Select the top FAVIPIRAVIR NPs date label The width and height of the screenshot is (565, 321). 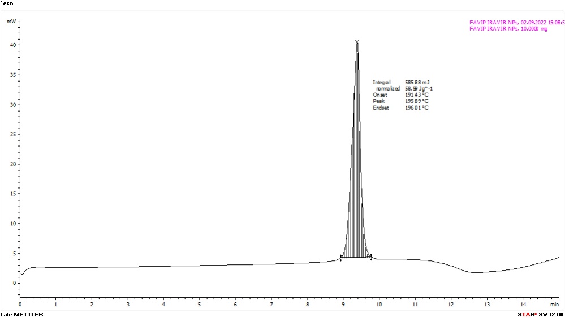(x=516, y=23)
